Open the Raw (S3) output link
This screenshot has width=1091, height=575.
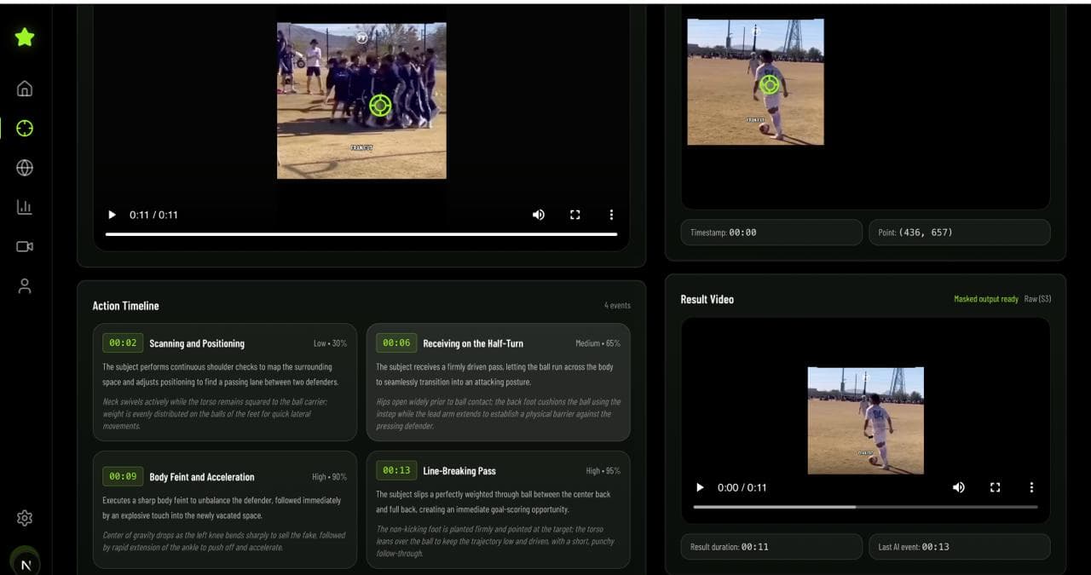[1036, 299]
